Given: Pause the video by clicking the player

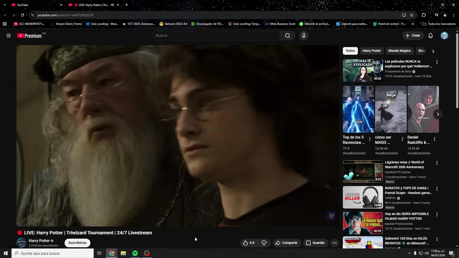Looking at the screenshot, I should click(x=178, y=136).
